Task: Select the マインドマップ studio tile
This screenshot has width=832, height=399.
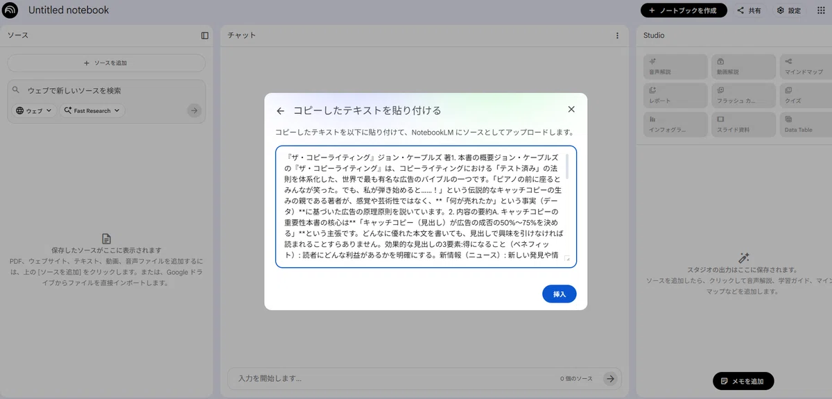Action: pos(806,67)
